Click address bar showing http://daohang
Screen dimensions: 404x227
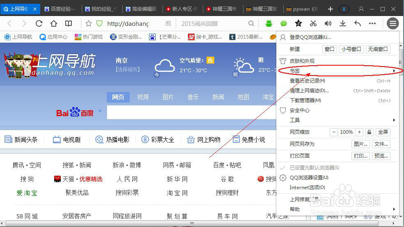pos(128,24)
